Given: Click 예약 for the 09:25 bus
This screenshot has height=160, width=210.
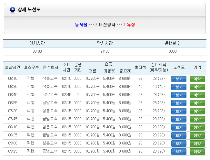Looking at the screenshot, I should pos(197,151).
